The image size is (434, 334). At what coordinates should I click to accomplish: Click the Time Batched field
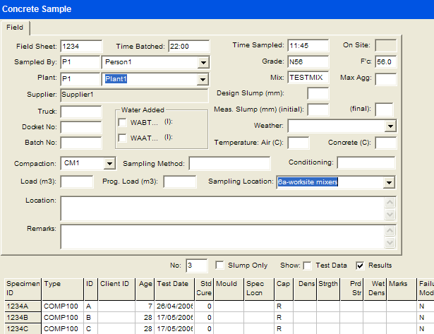(188, 47)
